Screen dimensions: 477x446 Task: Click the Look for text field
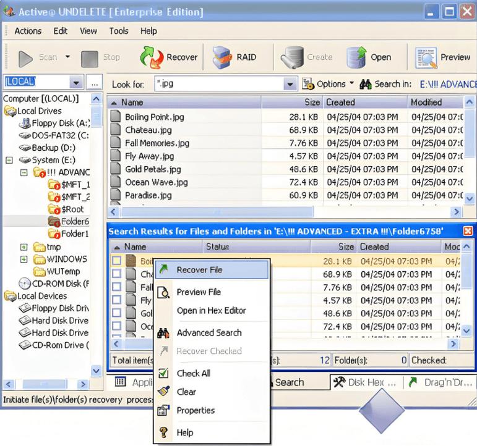220,84
